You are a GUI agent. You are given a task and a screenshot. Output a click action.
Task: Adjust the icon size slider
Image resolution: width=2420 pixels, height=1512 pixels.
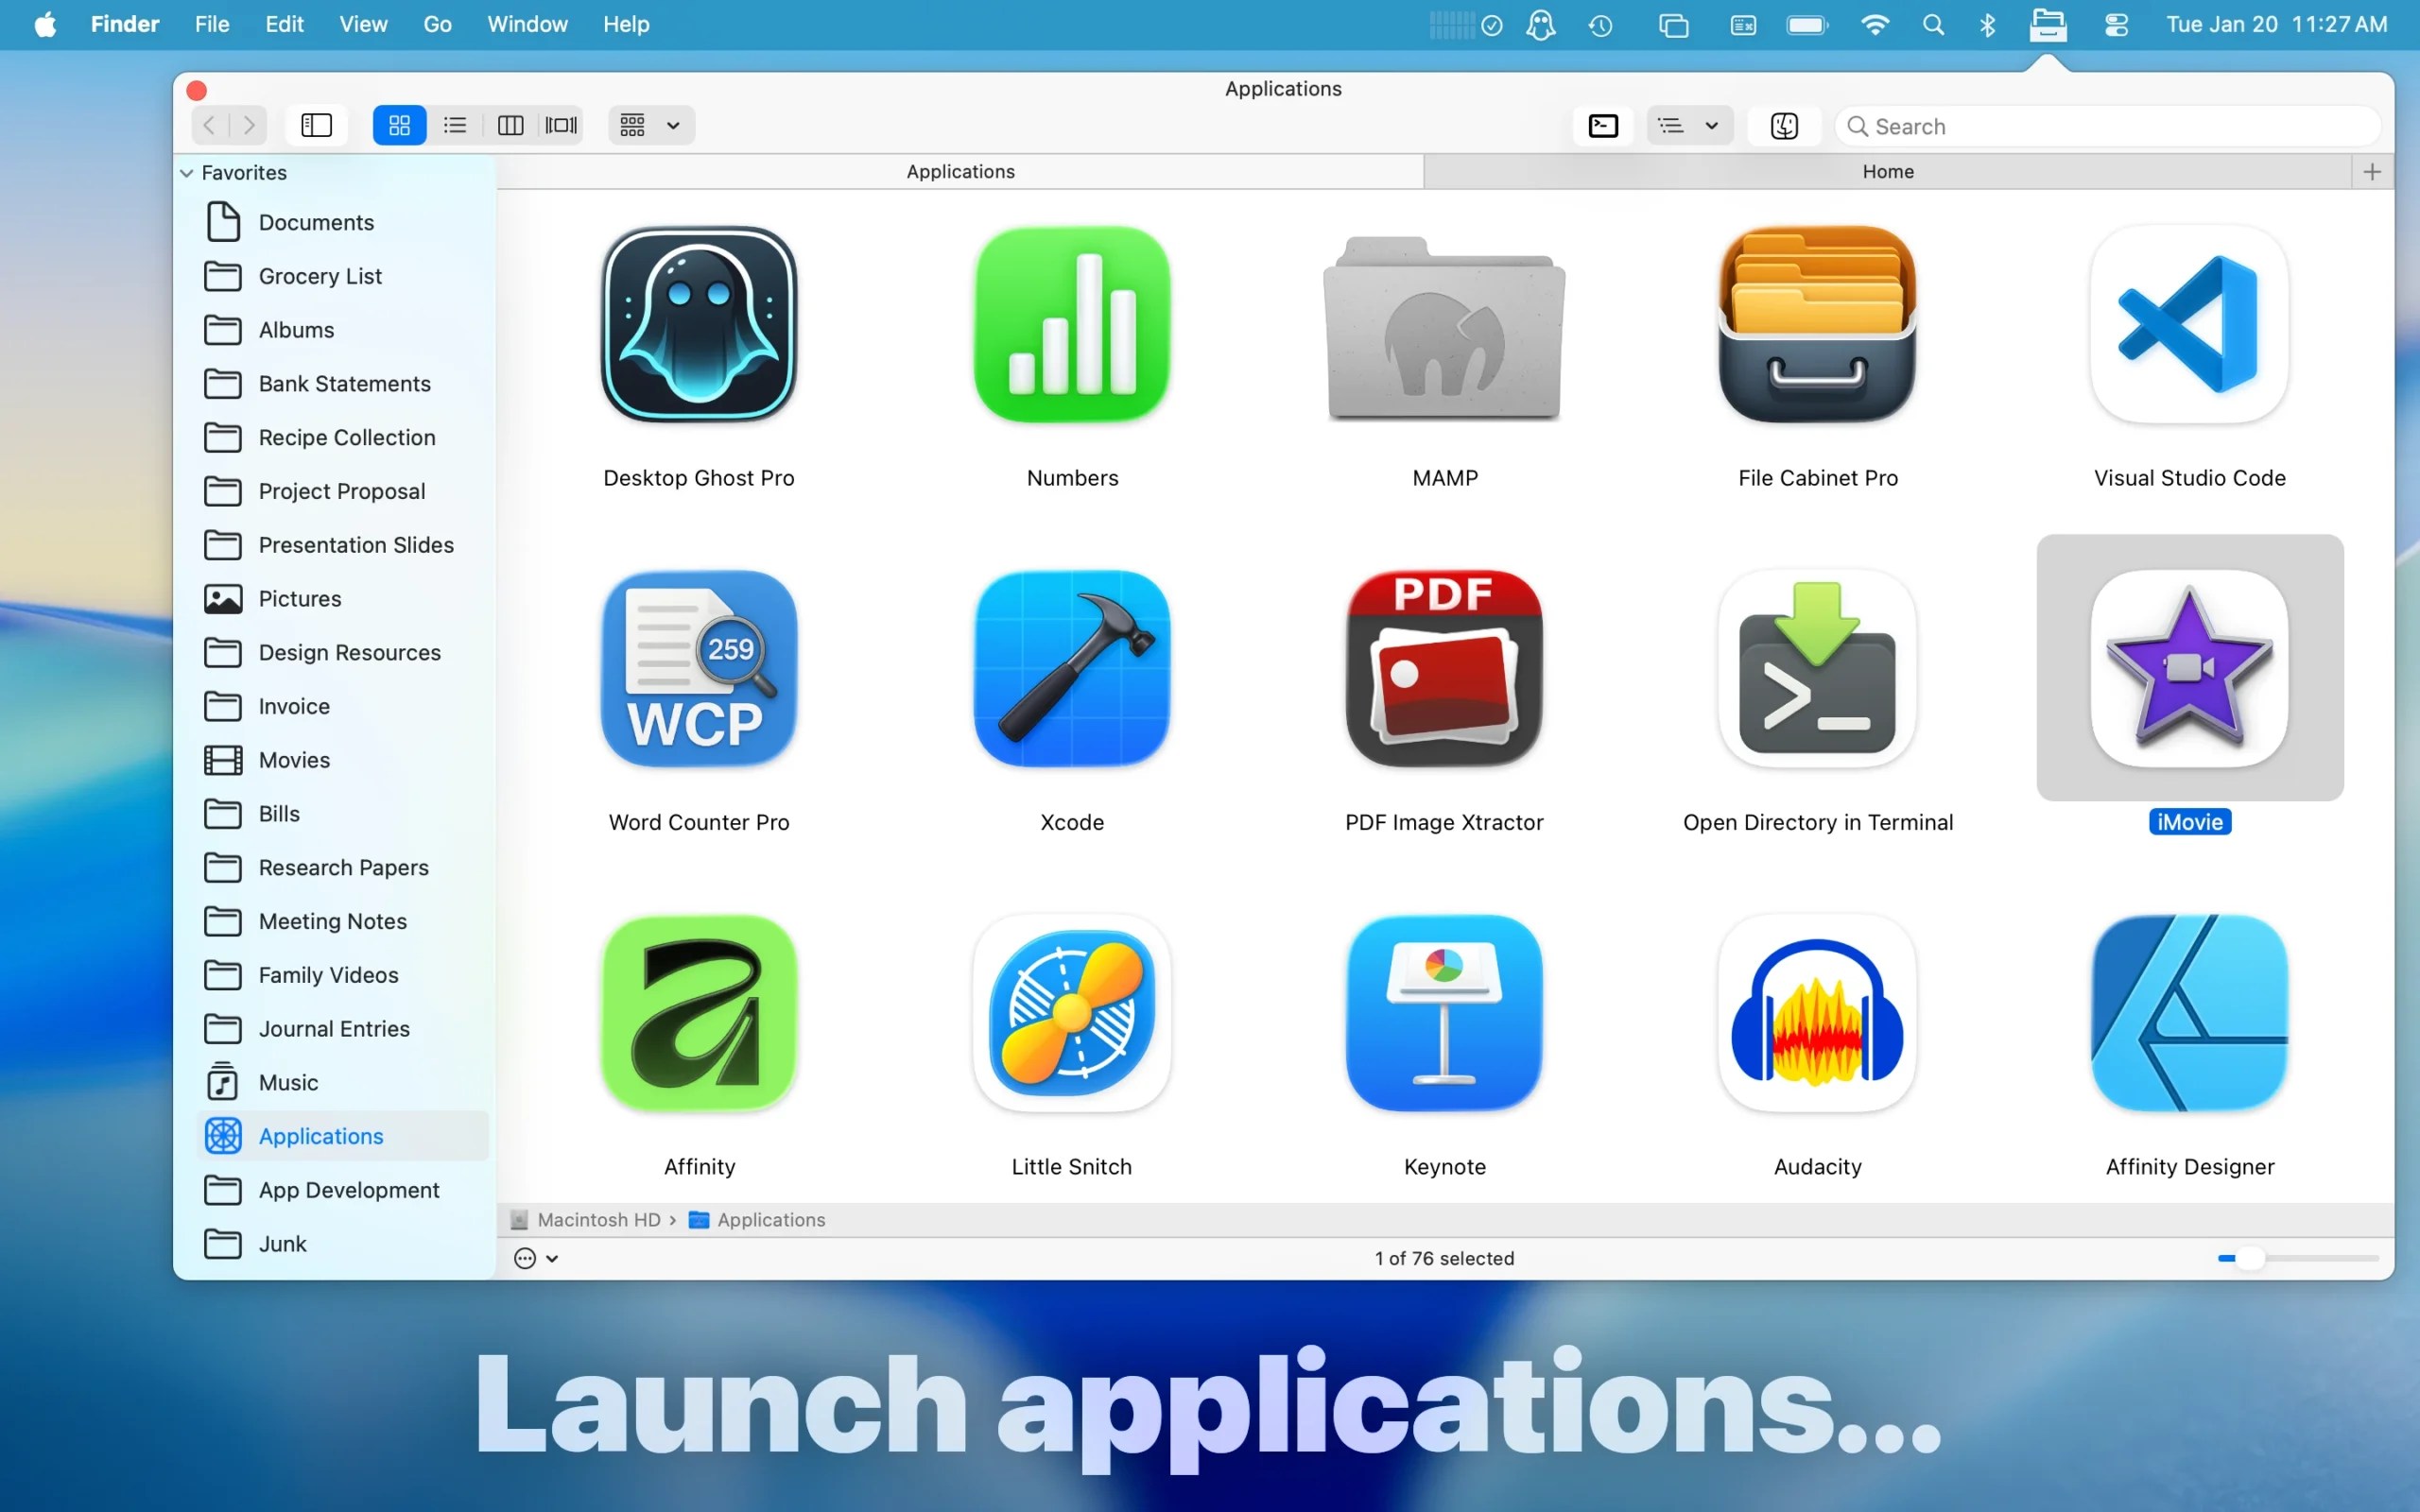click(2250, 1258)
